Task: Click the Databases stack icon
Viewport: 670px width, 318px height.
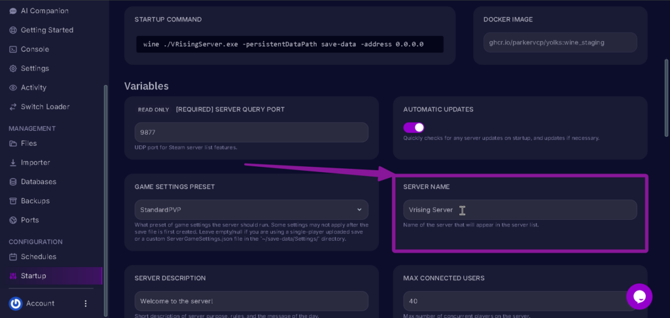Action: [13, 182]
